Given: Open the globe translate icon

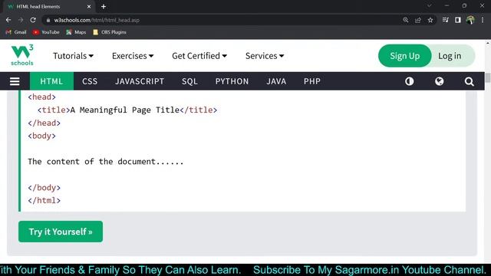Looking at the screenshot, I should click(440, 81).
